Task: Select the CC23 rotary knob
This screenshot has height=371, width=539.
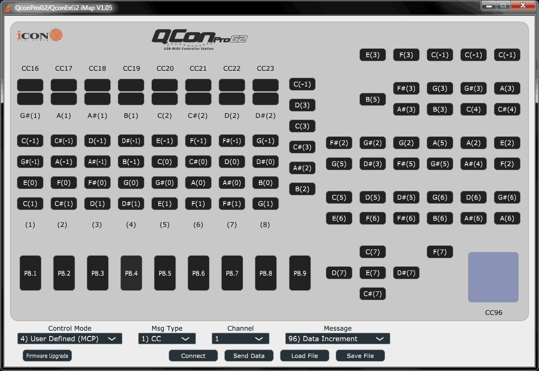Action: pyautogui.click(x=265, y=85)
